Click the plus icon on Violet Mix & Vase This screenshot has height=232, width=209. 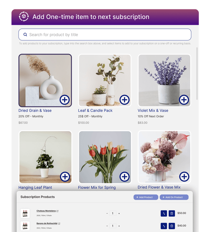click(184, 100)
